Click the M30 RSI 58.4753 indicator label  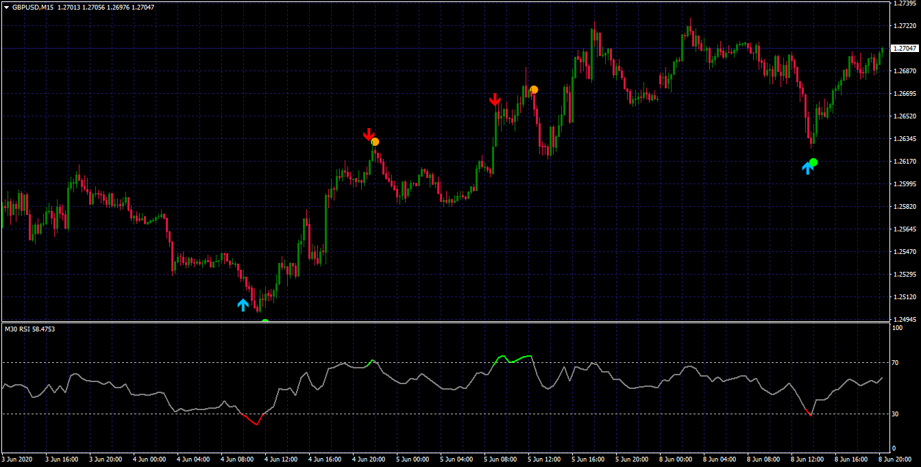pos(30,329)
